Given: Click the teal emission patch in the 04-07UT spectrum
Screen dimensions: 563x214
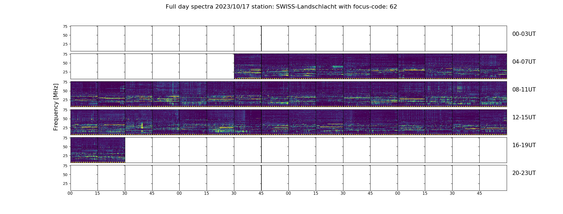Looking at the screenshot, I should [x=337, y=67].
